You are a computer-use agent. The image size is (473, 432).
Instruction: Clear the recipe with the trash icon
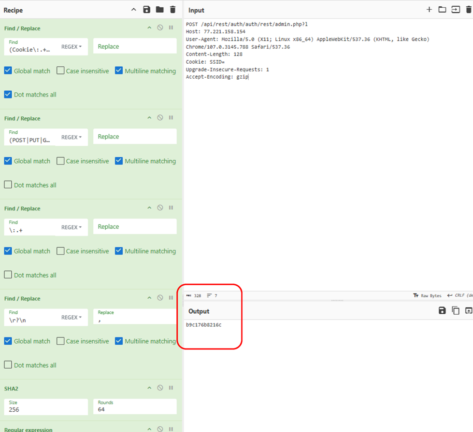coord(173,10)
